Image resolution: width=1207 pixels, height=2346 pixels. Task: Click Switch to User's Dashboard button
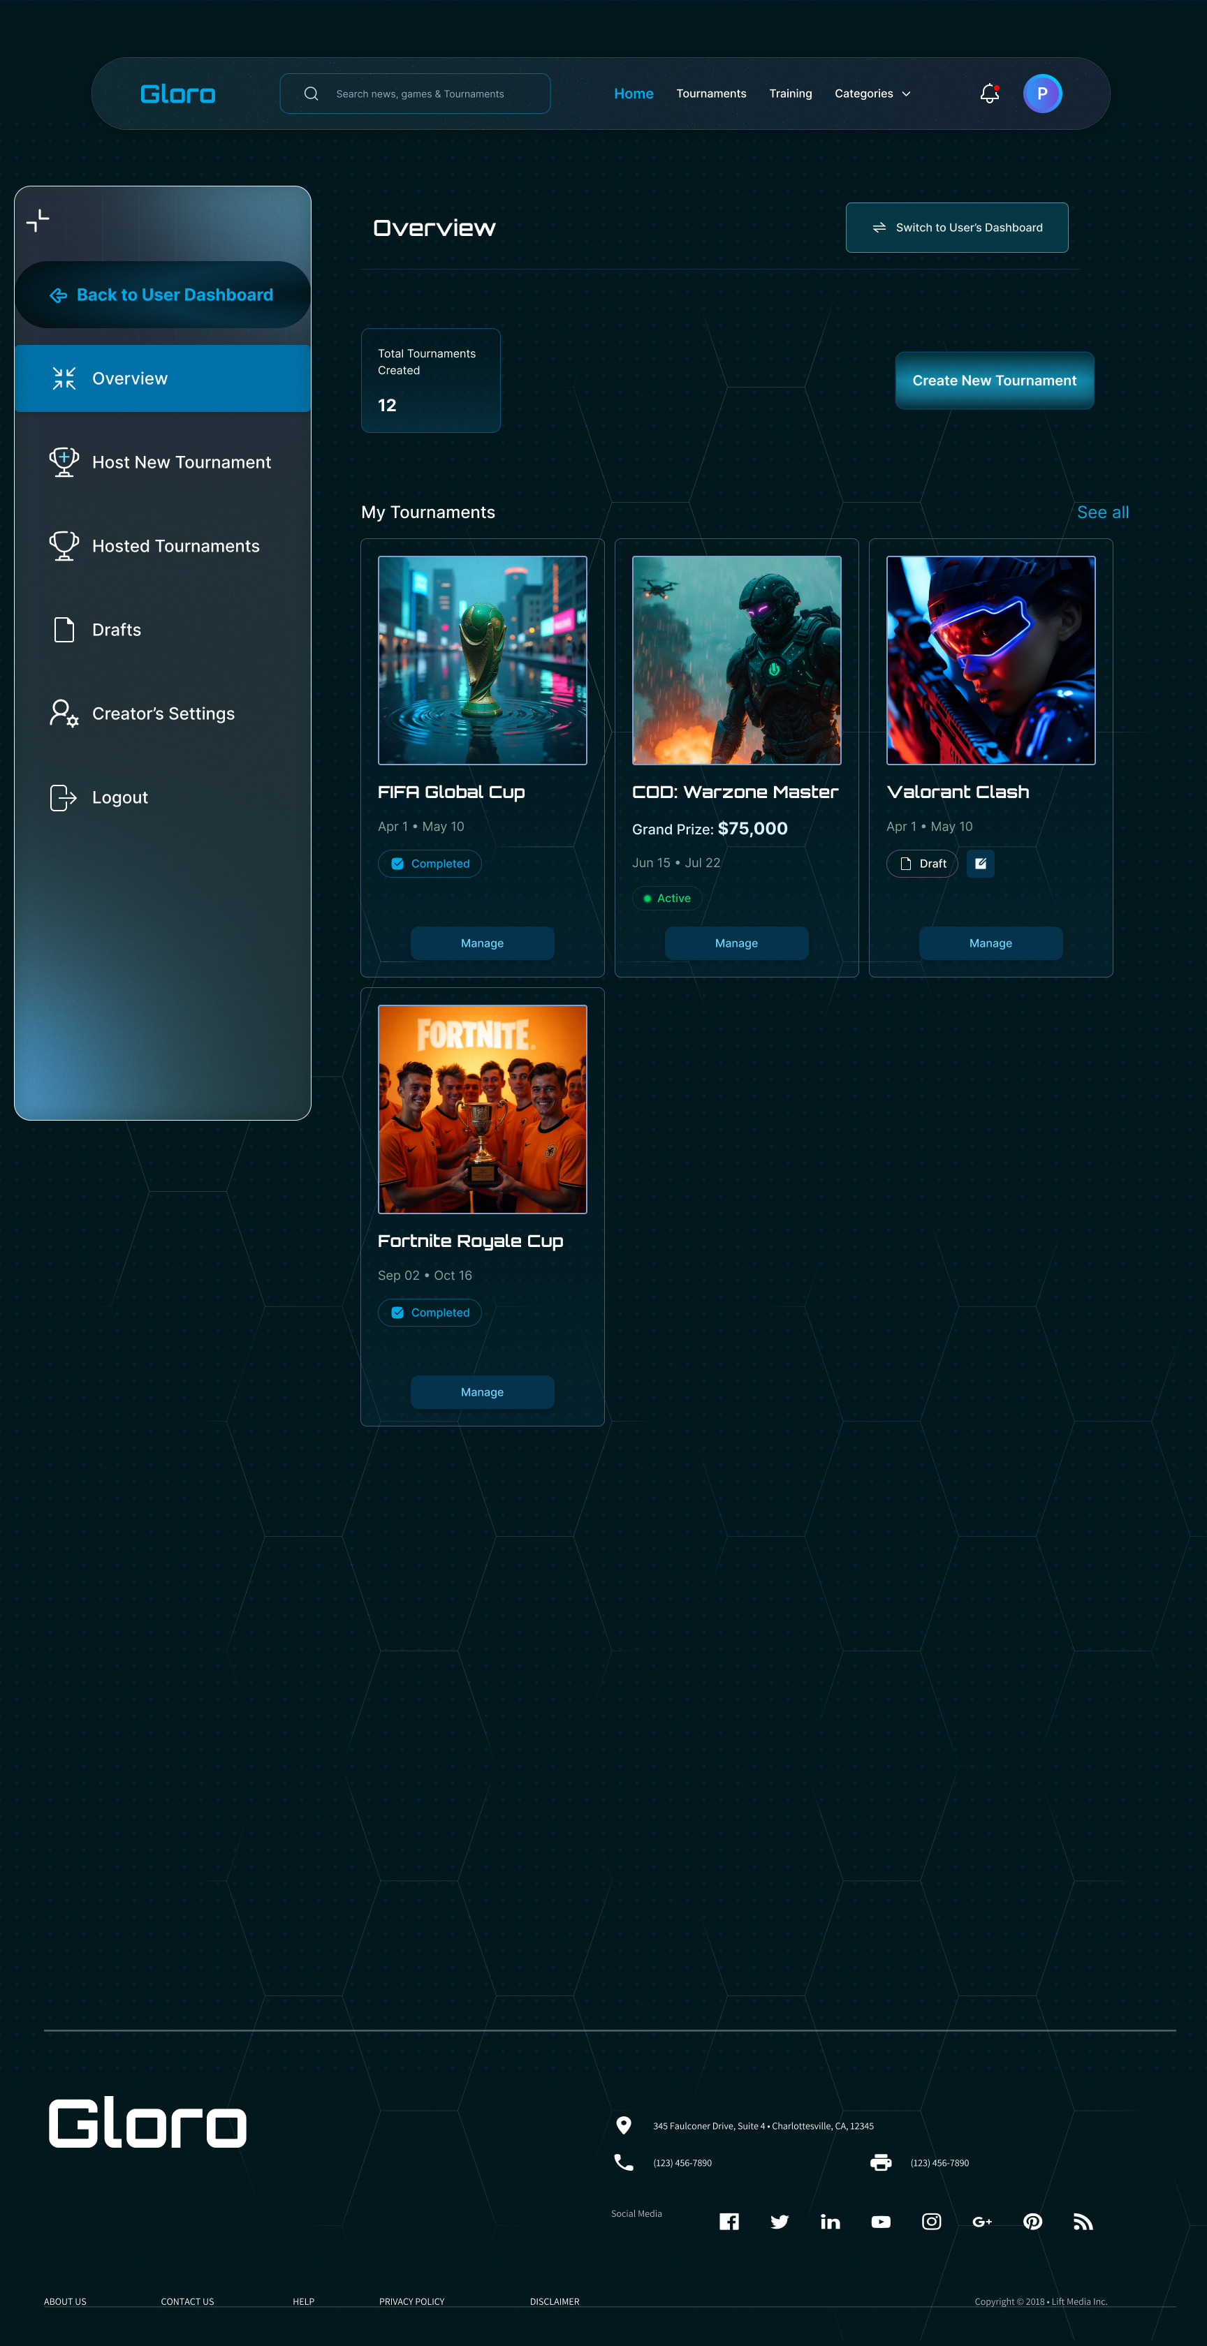[956, 228]
